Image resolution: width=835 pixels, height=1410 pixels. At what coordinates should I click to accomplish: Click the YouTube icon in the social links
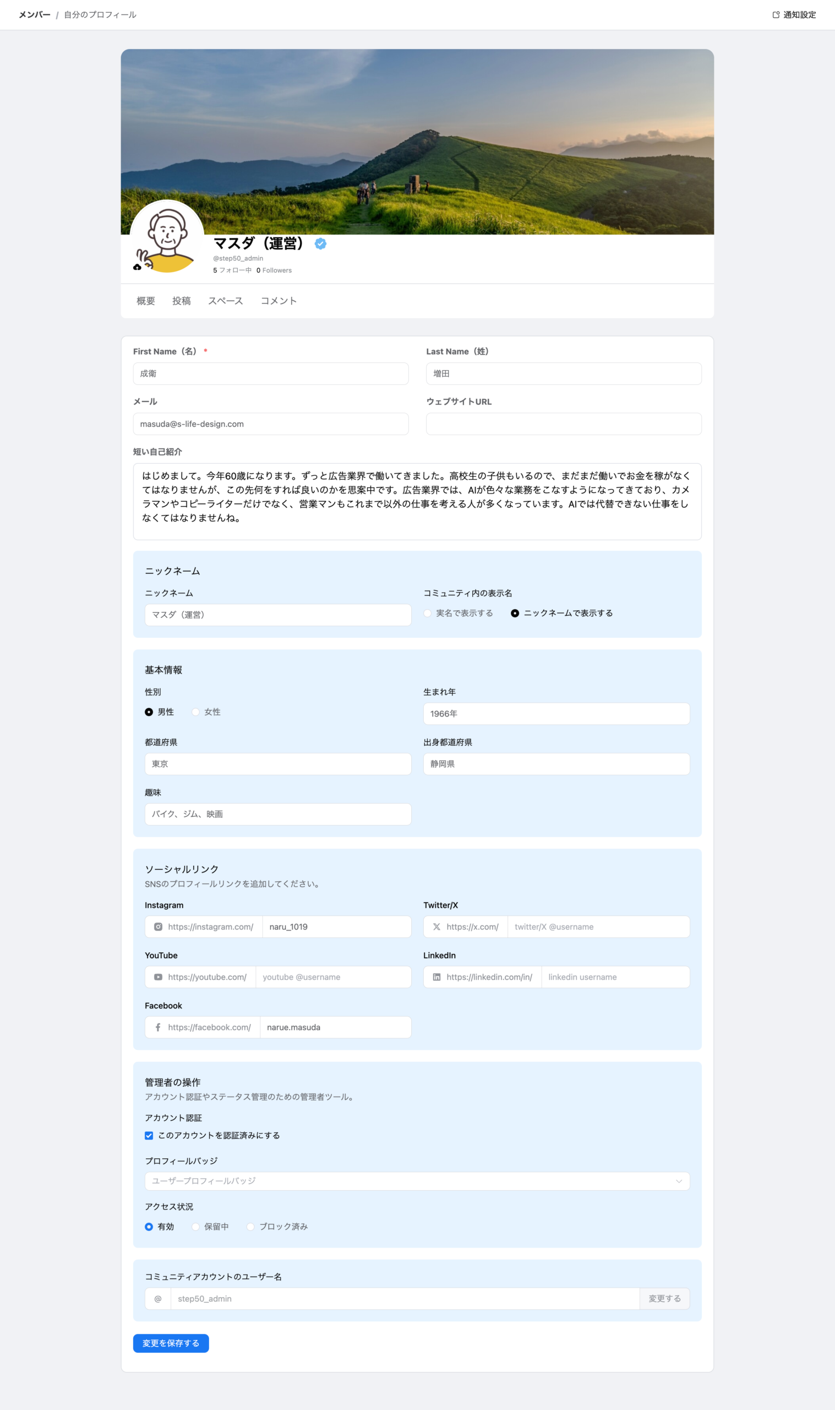[x=158, y=977]
